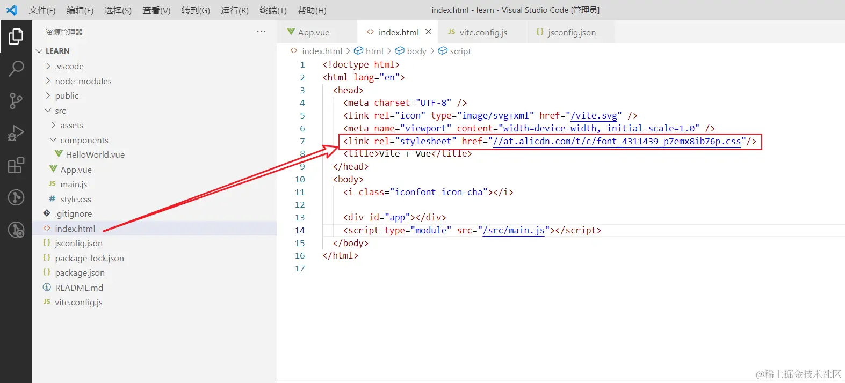Click the git icon beside .gitignore

pyautogui.click(x=47, y=213)
